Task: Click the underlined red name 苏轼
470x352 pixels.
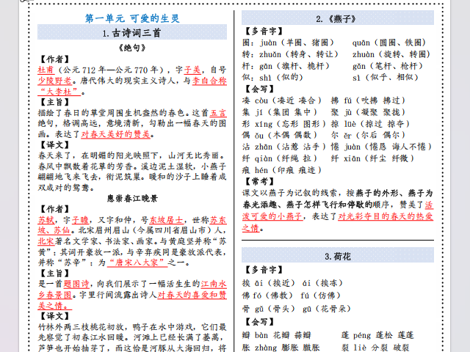Action: pos(46,220)
